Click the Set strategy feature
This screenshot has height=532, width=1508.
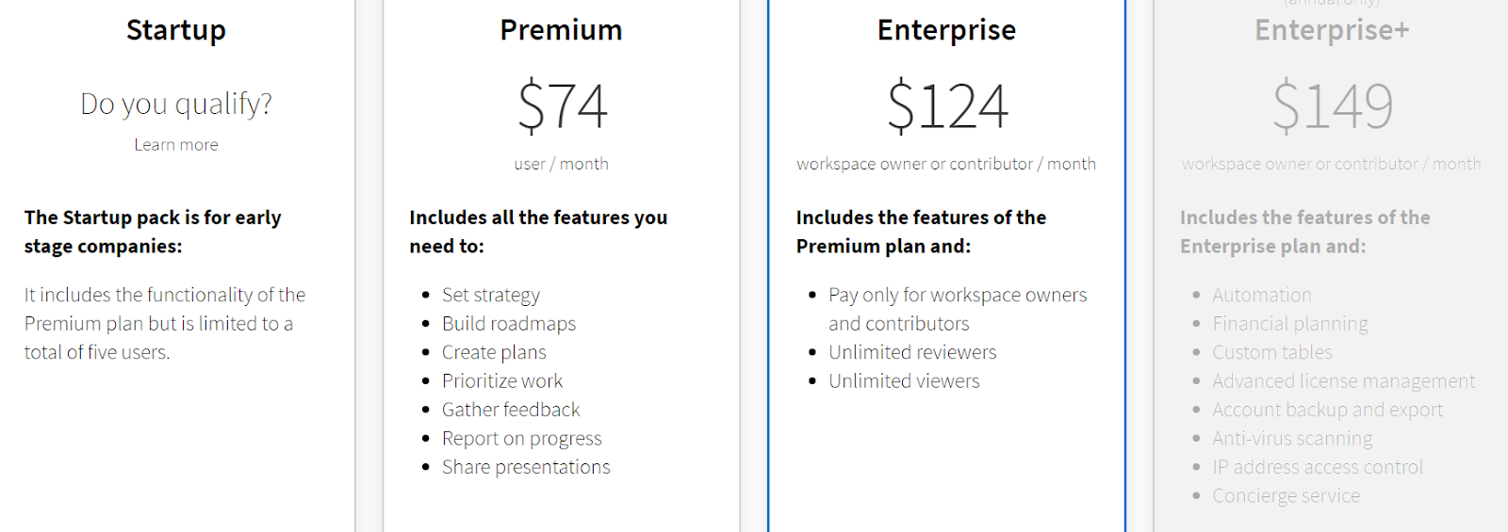click(491, 296)
